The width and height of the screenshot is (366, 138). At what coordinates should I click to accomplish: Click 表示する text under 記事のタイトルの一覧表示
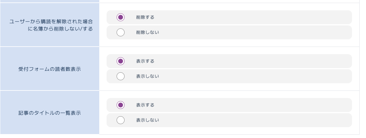tap(145, 105)
